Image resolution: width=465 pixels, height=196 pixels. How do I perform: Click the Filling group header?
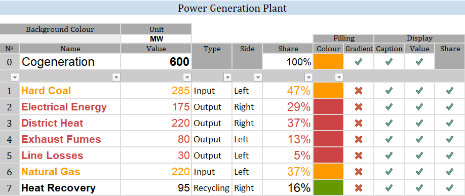click(343, 38)
